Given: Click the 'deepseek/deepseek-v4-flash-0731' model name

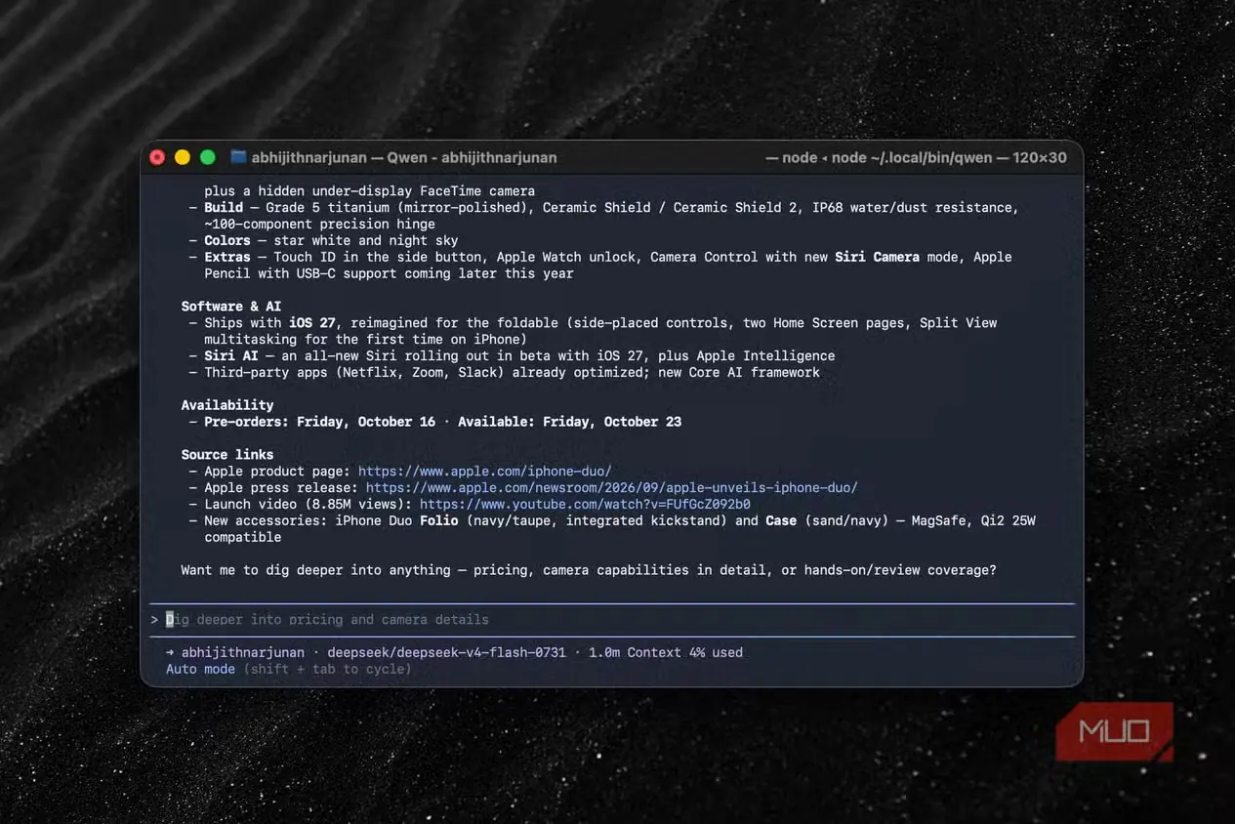Looking at the screenshot, I should 446,653.
